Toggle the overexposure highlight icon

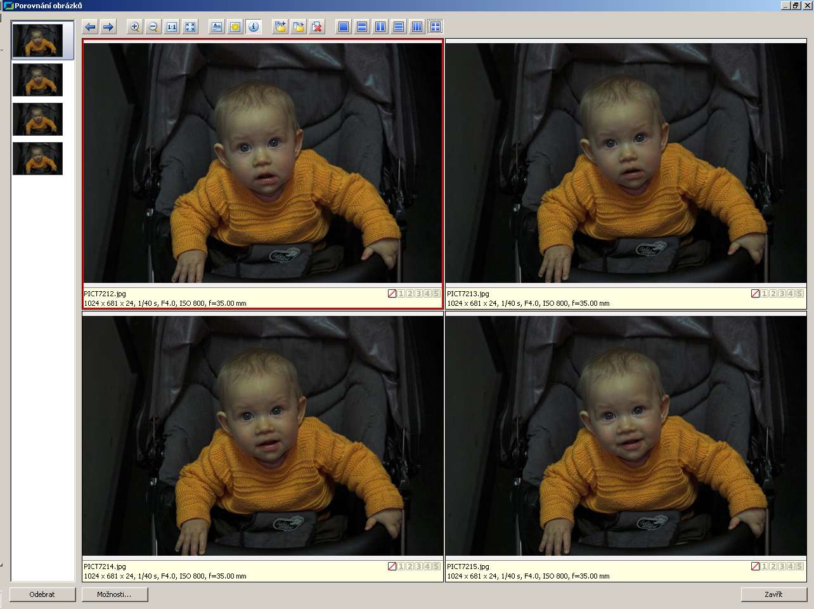point(235,27)
